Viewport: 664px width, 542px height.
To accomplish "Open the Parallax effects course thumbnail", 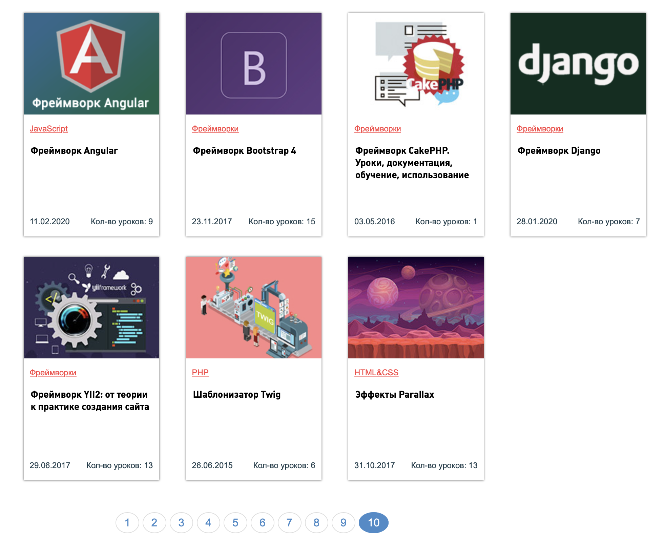I will [x=416, y=308].
